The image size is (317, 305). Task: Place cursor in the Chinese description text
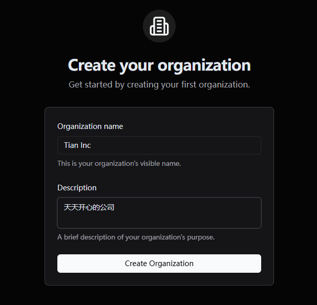click(89, 207)
